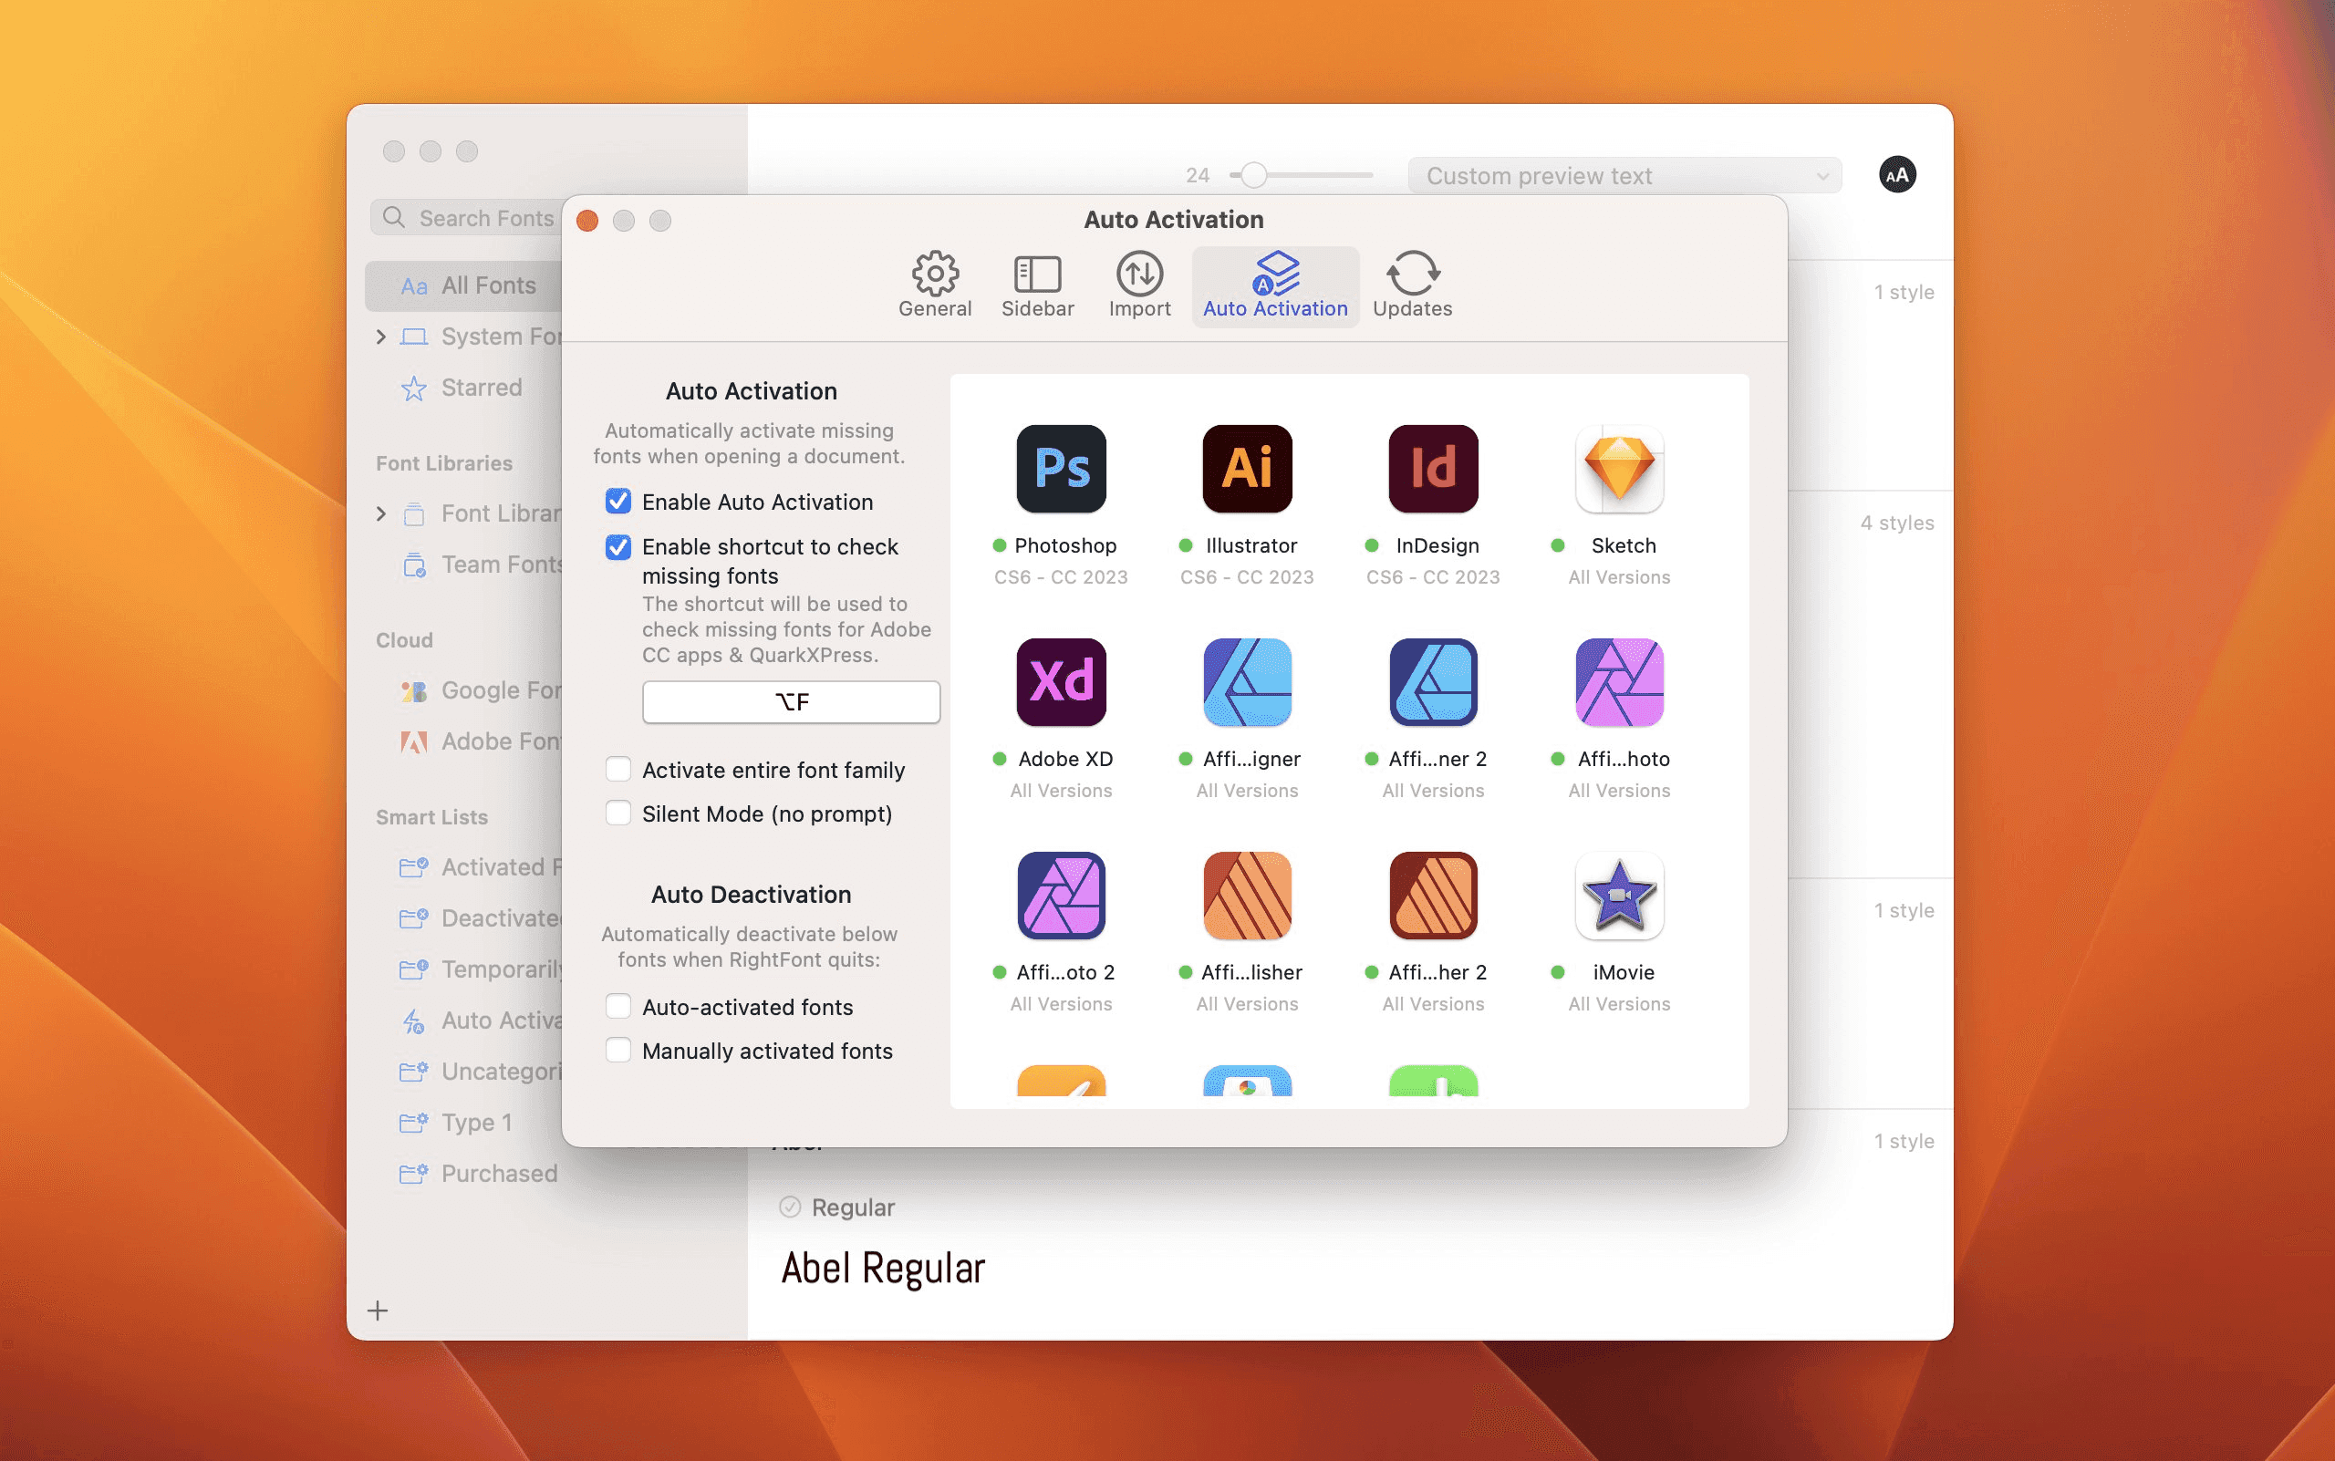This screenshot has width=2335, height=1461.
Task: Open the Updates preferences tab
Action: 1412,285
